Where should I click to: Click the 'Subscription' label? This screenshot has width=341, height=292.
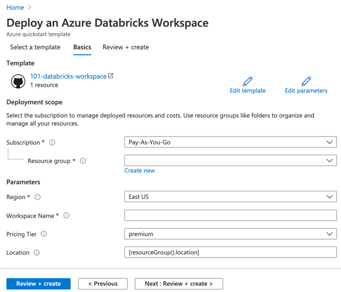(x=23, y=143)
